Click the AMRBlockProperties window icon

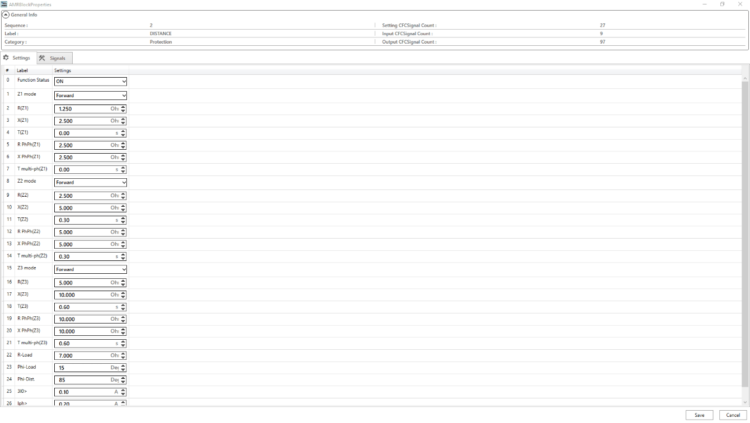4,4
